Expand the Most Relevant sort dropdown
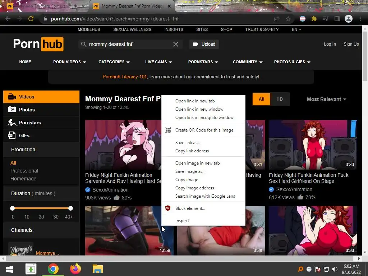The image size is (368, 276). click(x=326, y=99)
